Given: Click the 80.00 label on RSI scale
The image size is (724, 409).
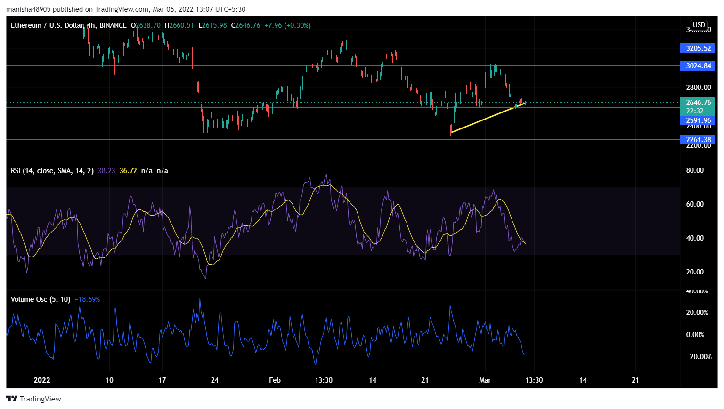Looking at the screenshot, I should pyautogui.click(x=695, y=170).
